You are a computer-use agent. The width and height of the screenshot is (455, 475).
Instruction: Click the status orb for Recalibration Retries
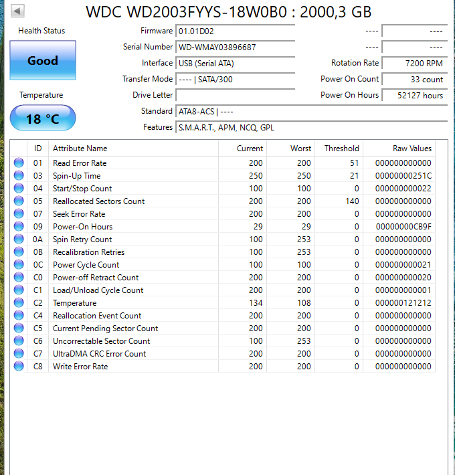[x=19, y=252]
